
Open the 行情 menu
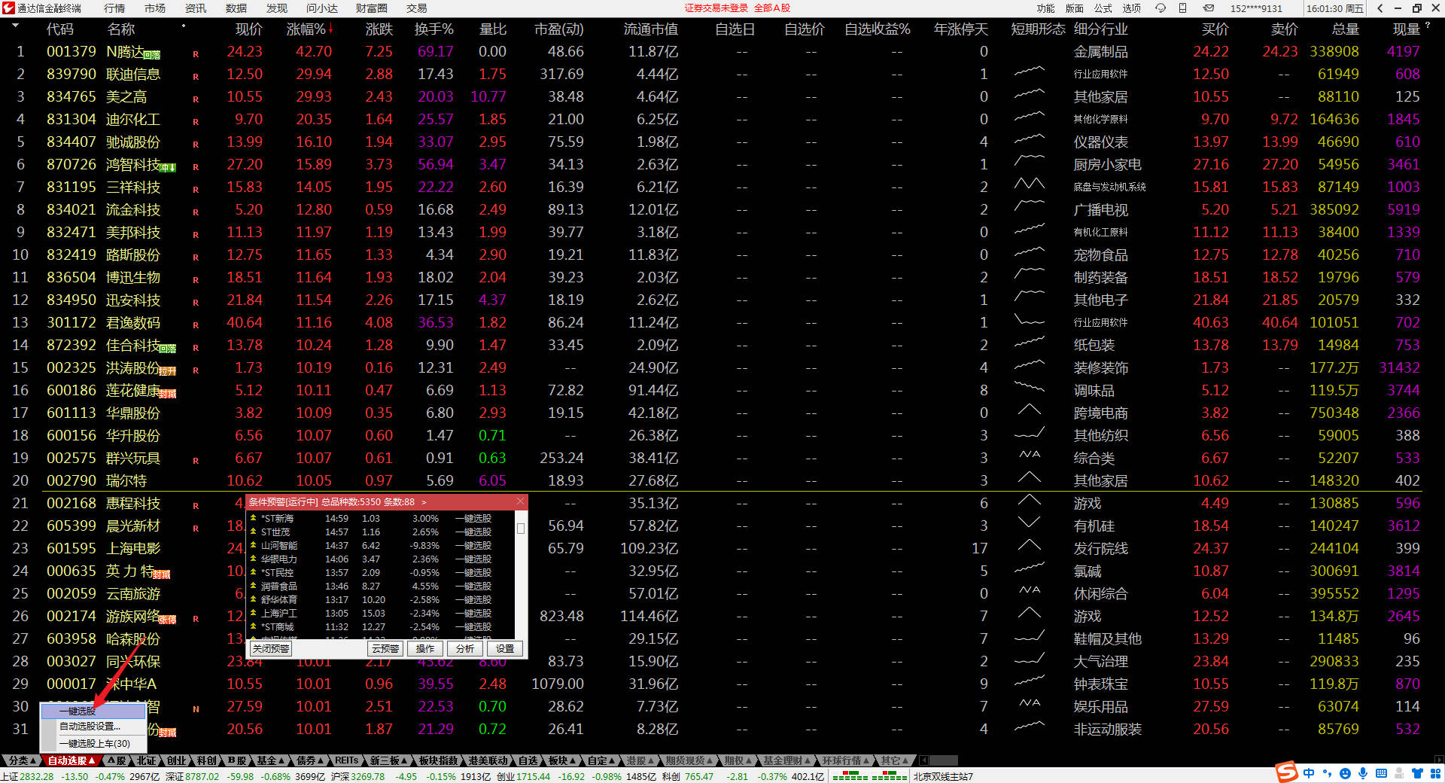point(114,8)
